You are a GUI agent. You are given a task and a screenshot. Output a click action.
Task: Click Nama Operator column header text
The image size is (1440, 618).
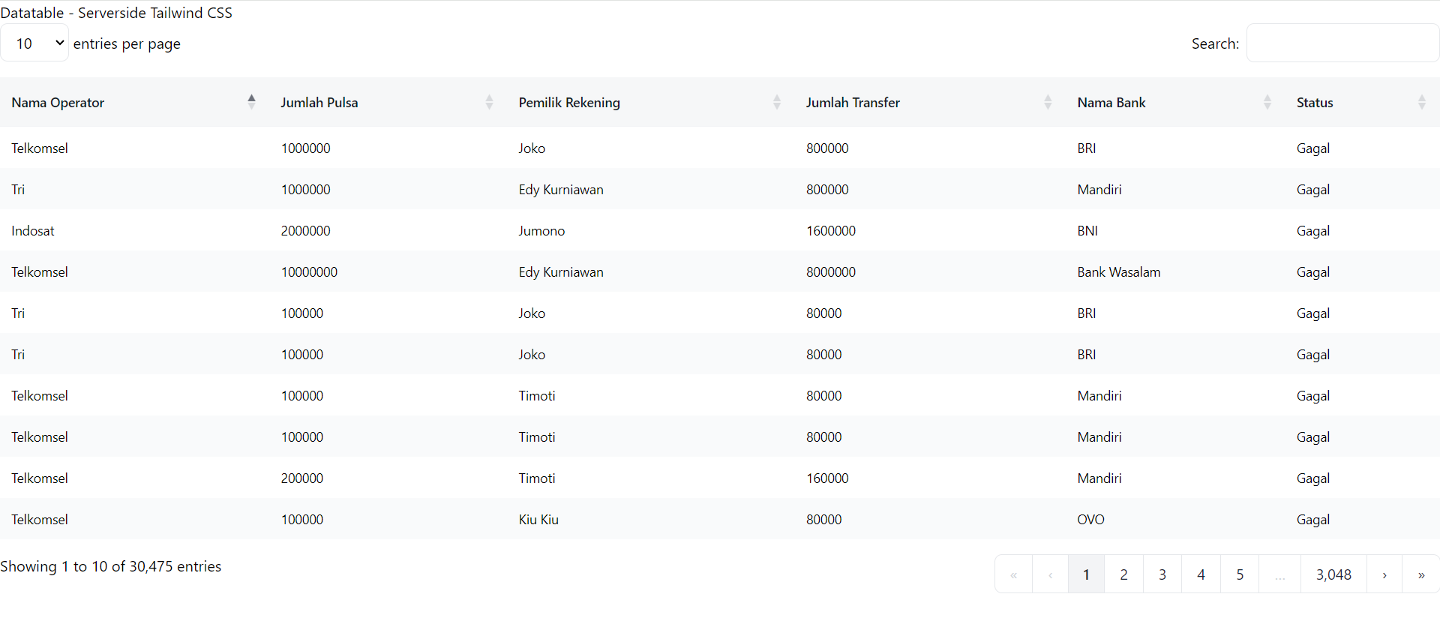click(x=58, y=103)
